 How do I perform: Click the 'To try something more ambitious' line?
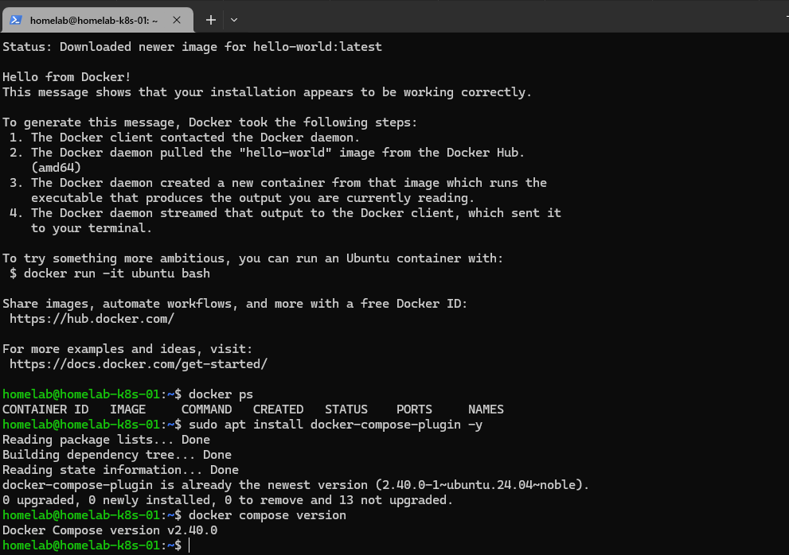[x=252, y=258]
